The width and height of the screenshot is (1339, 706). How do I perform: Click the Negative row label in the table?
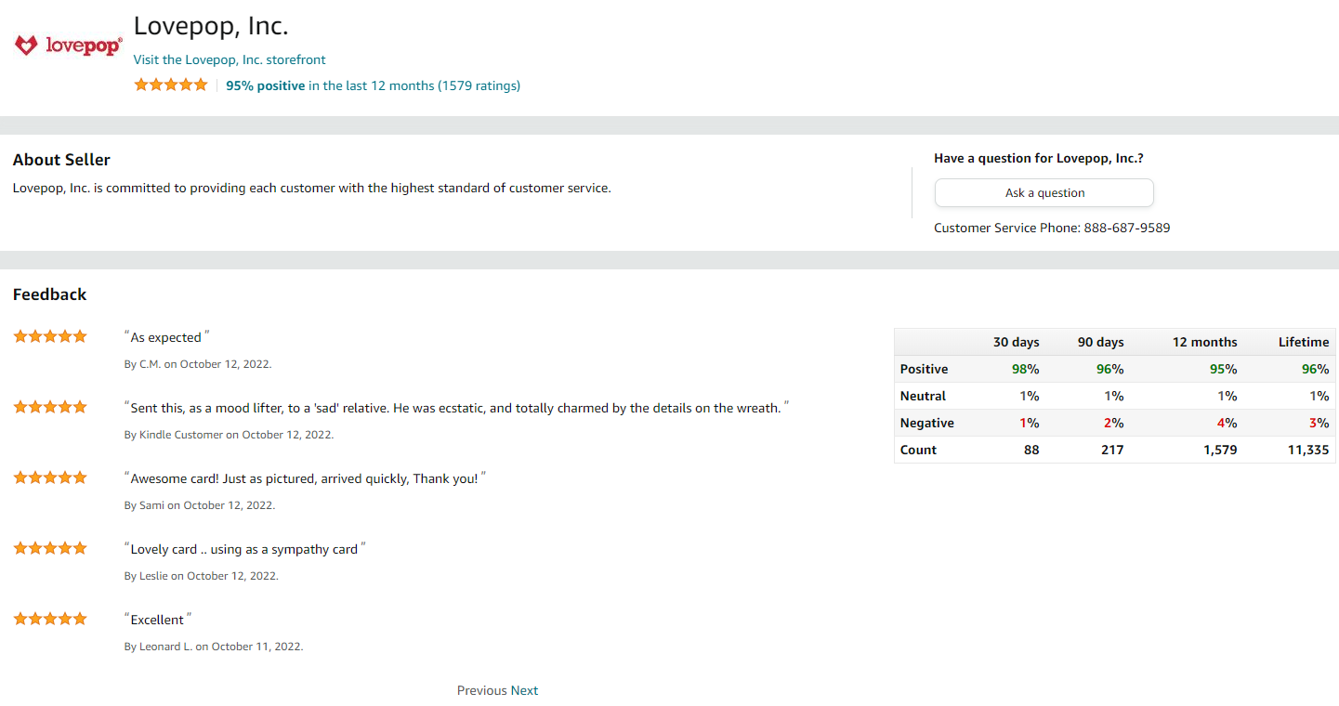[x=926, y=423]
